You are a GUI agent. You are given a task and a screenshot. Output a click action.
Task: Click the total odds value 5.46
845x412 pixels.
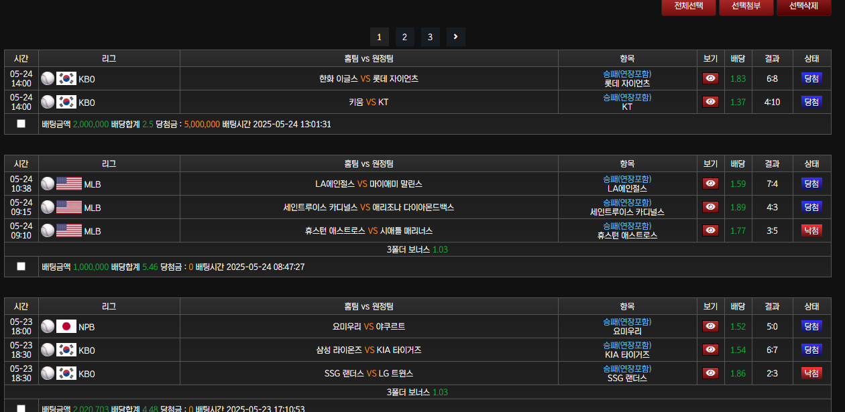(x=150, y=267)
